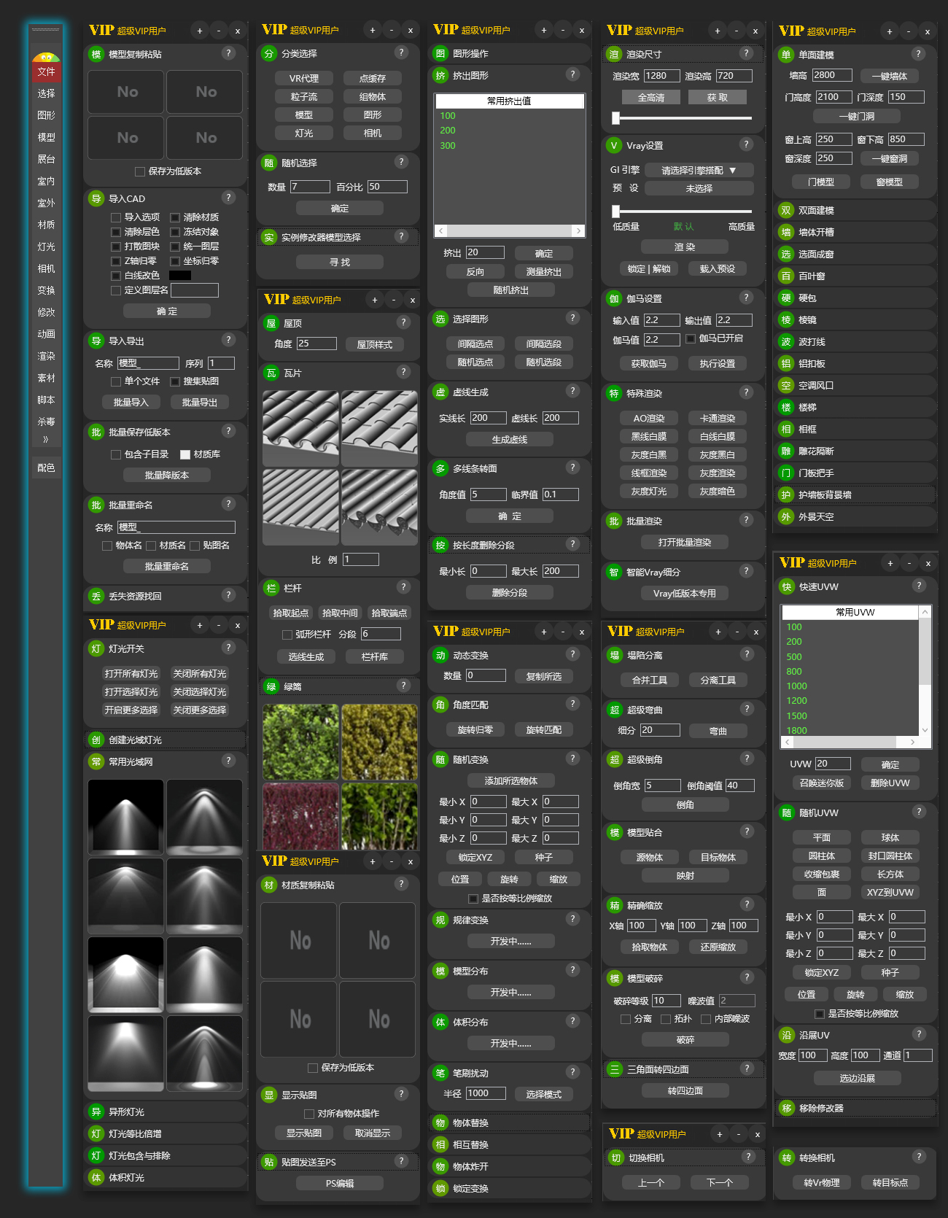This screenshot has width=948, height=1218.
Task: Click the 打开批量渲染 button
Action: pos(685,542)
